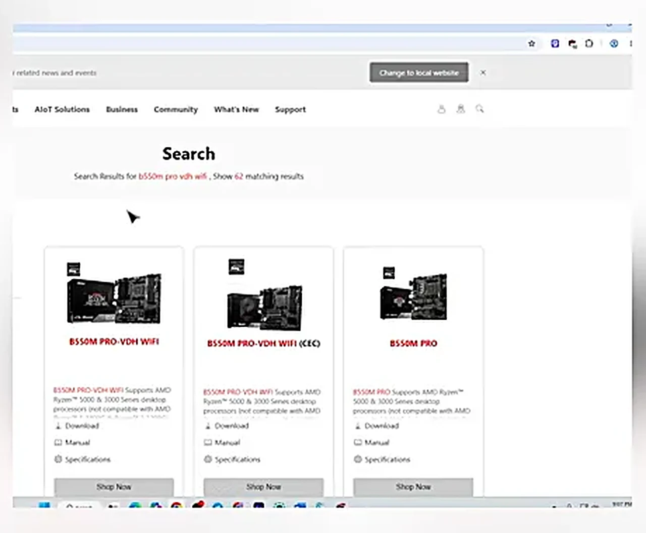The width and height of the screenshot is (646, 533).
Task: Open the Business menu
Action: click(122, 109)
